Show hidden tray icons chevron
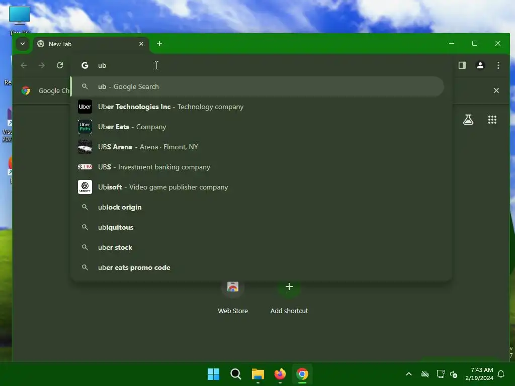Image resolution: width=515 pixels, height=386 pixels. click(409, 374)
